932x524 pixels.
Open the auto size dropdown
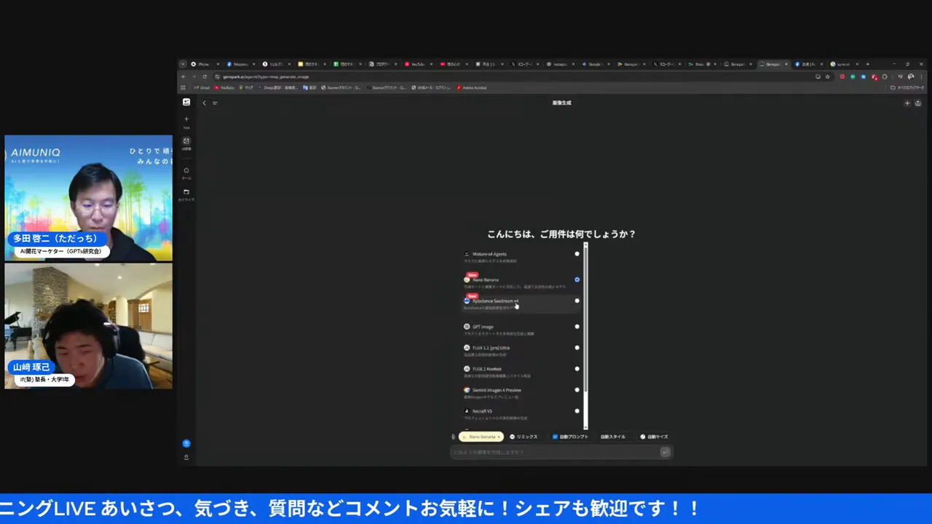coord(654,437)
